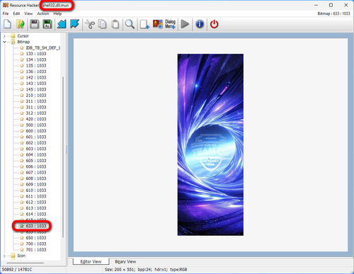Switch to the Binary View tab
Image resolution: width=354 pixels, height=274 pixels.
pyautogui.click(x=125, y=261)
